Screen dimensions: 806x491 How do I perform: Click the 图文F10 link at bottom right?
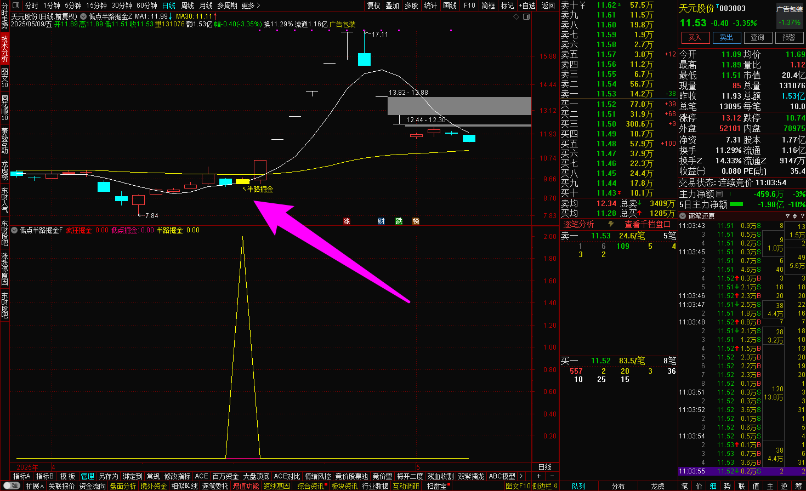[518, 486]
